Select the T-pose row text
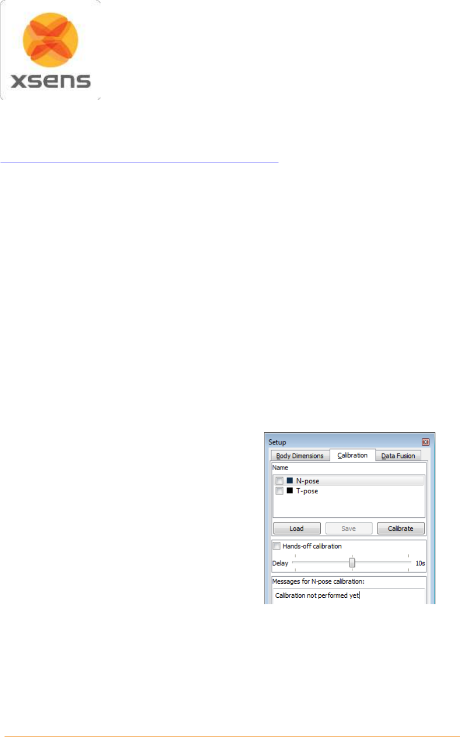The height and width of the screenshot is (737, 460). (x=307, y=491)
